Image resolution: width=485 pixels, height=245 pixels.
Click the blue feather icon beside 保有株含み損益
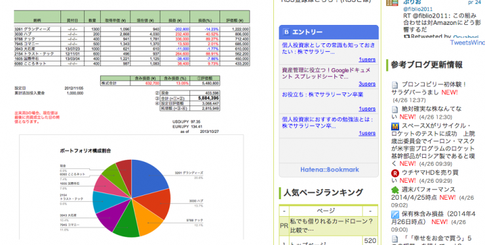pos(395,214)
